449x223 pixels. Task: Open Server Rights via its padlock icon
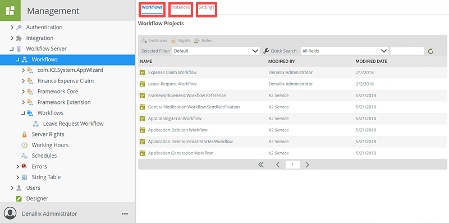click(24, 134)
